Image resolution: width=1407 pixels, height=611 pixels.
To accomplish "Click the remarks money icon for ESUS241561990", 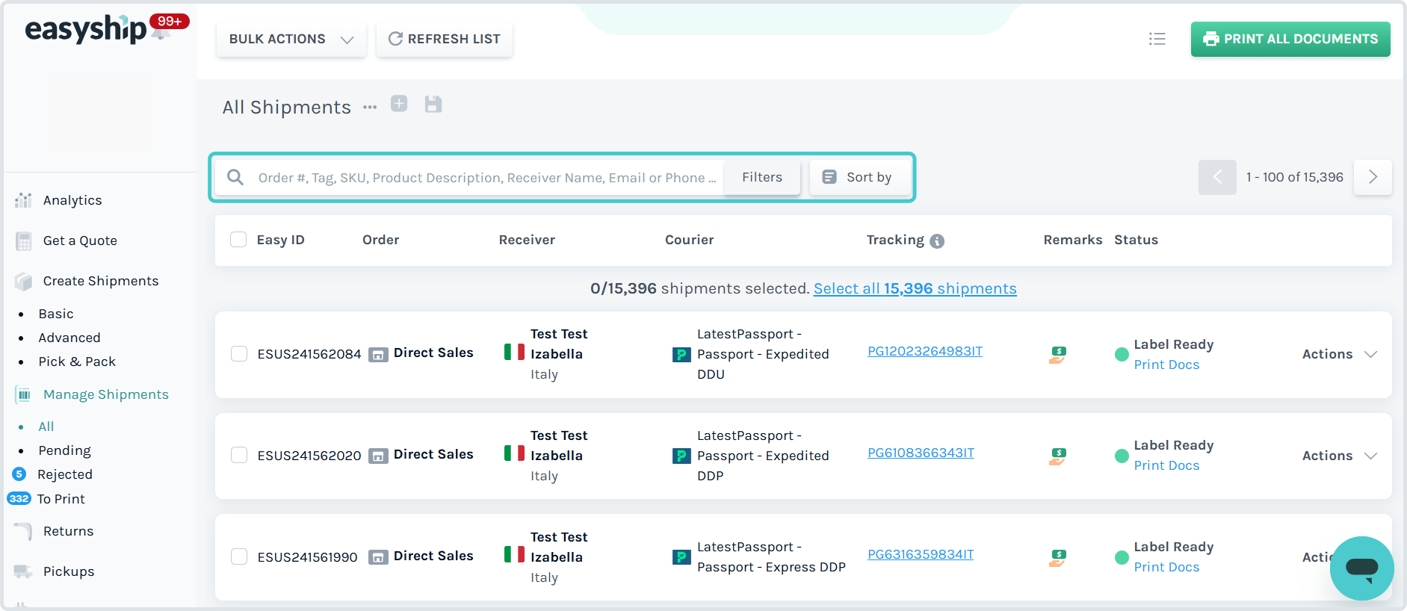I will point(1057,557).
